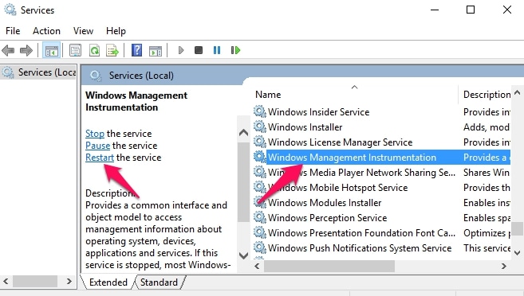Click the Pause the service link

click(x=97, y=146)
